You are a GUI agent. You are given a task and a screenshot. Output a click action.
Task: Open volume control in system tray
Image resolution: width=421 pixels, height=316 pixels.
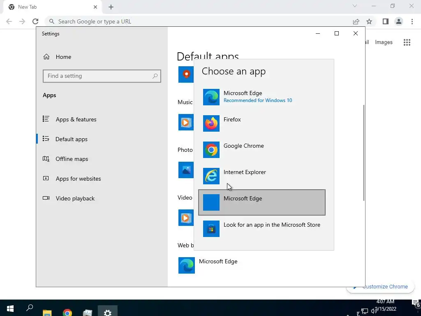coord(374,311)
